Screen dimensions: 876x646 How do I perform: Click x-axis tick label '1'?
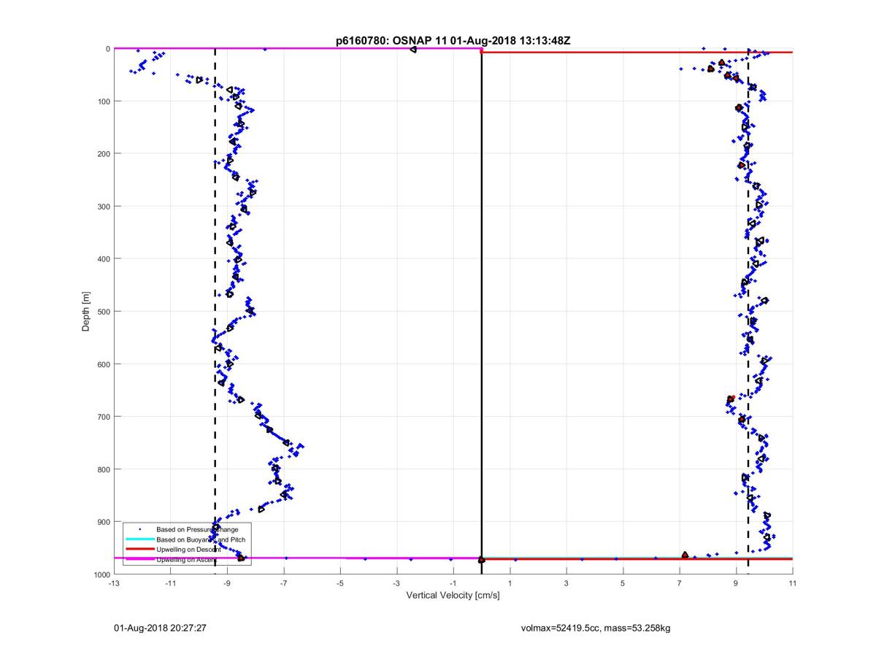(510, 583)
